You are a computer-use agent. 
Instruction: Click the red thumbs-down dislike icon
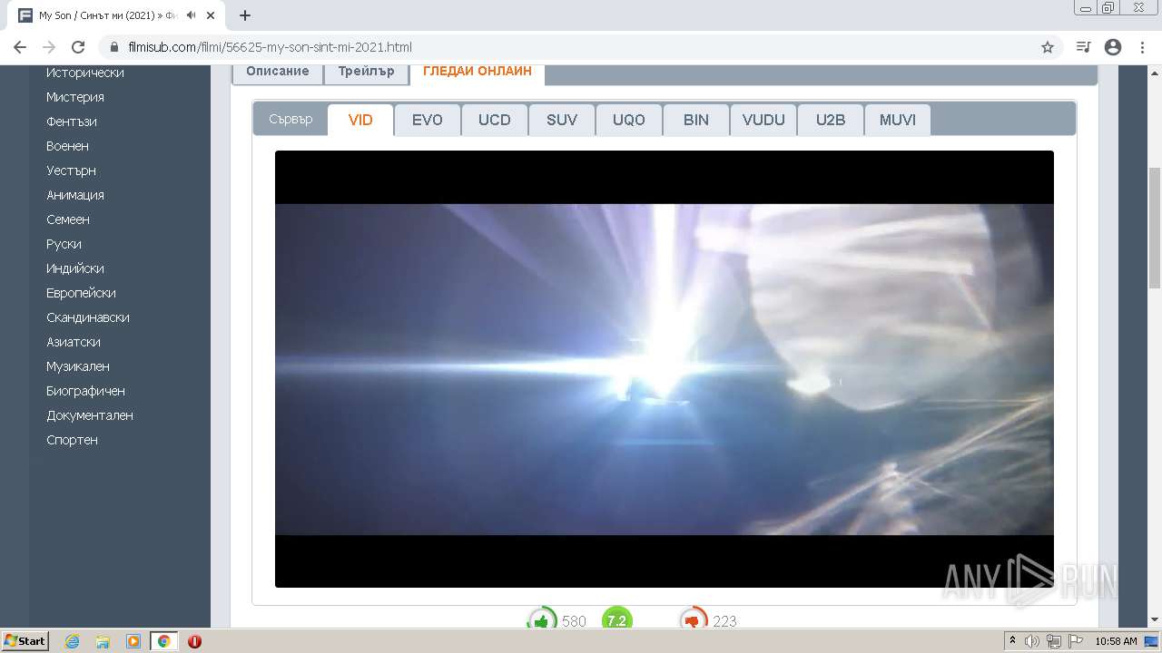tap(694, 621)
